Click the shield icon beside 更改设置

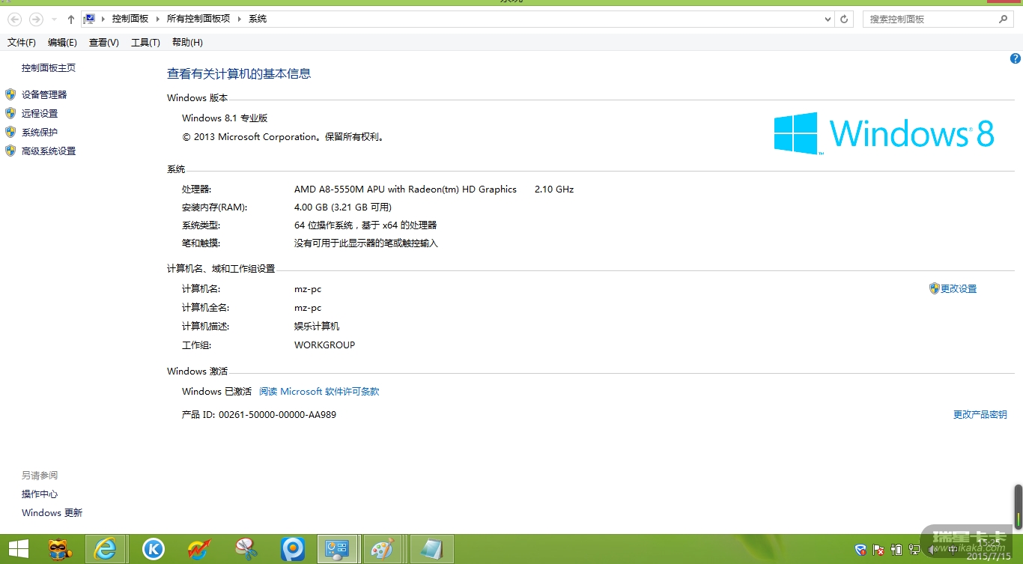(x=934, y=288)
